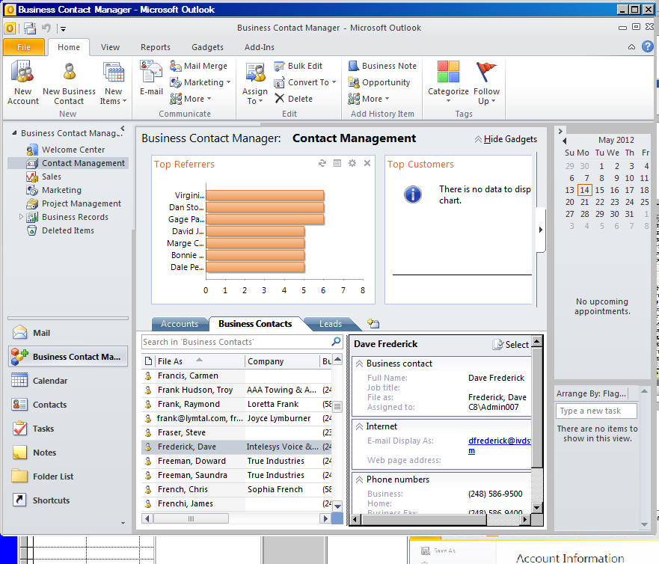Click the Type a new task field
Viewport: 659px width, 564px height.
(x=596, y=411)
